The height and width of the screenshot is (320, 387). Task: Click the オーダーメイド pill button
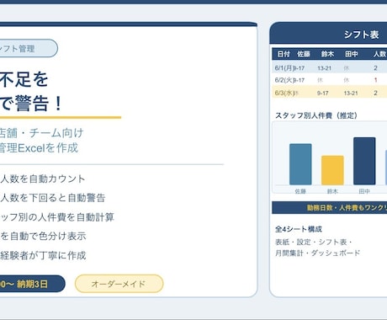click(119, 284)
